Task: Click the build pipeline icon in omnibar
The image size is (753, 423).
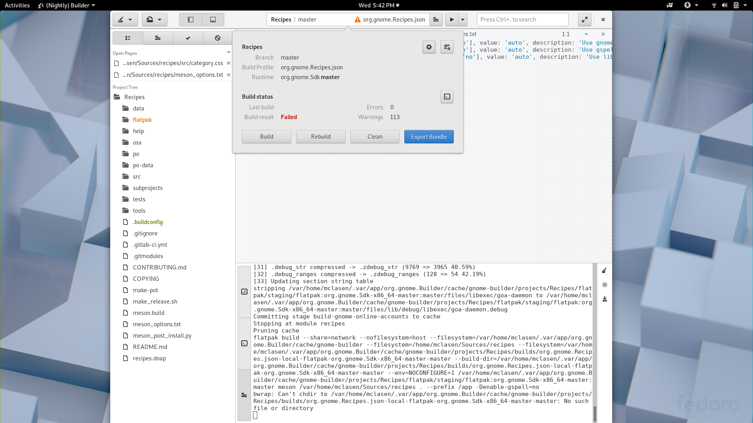Action: click(x=436, y=20)
